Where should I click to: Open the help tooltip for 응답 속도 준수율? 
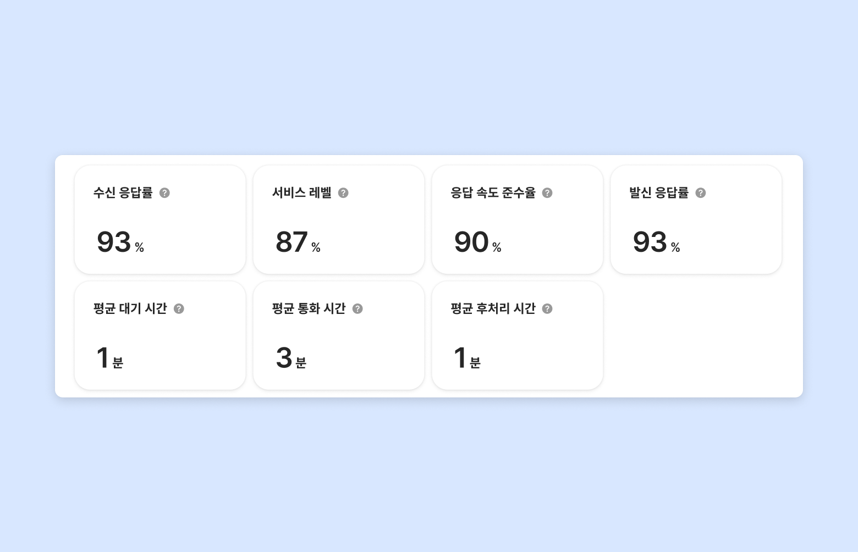[547, 193]
